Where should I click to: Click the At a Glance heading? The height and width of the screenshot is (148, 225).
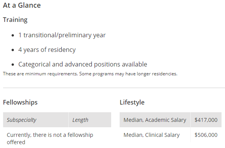pos(22,5)
